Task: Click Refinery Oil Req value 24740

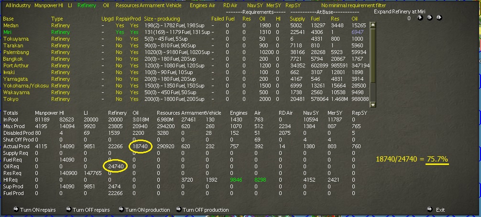Action: 116,166
